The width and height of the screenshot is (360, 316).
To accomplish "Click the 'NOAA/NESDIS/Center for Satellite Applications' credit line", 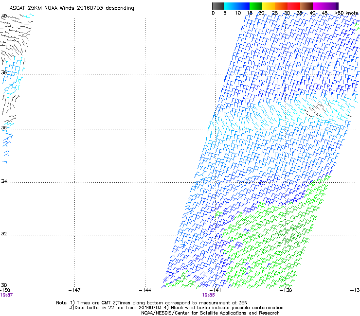I will pyautogui.click(x=210, y=313).
